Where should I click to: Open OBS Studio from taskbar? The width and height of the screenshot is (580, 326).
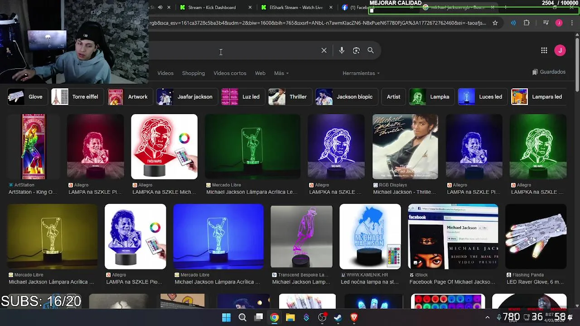point(322,317)
